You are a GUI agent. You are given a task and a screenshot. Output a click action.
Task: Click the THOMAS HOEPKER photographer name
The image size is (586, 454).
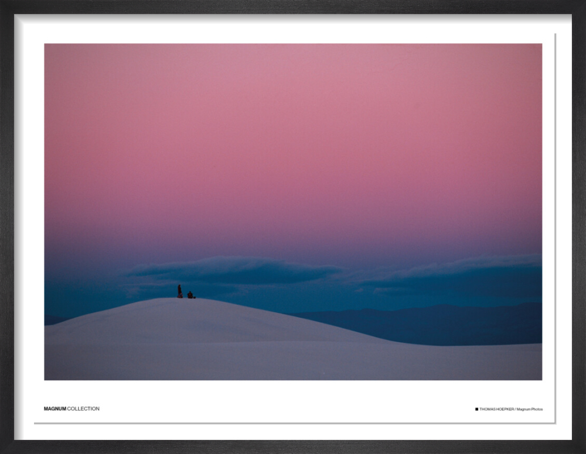(x=496, y=409)
